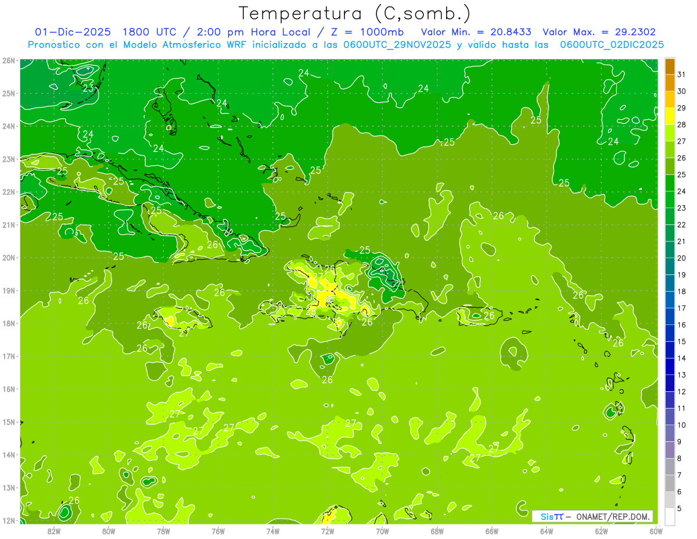Click the '70W' longitude axis label
Image resolution: width=697 pixels, height=539 pixels.
382,530
